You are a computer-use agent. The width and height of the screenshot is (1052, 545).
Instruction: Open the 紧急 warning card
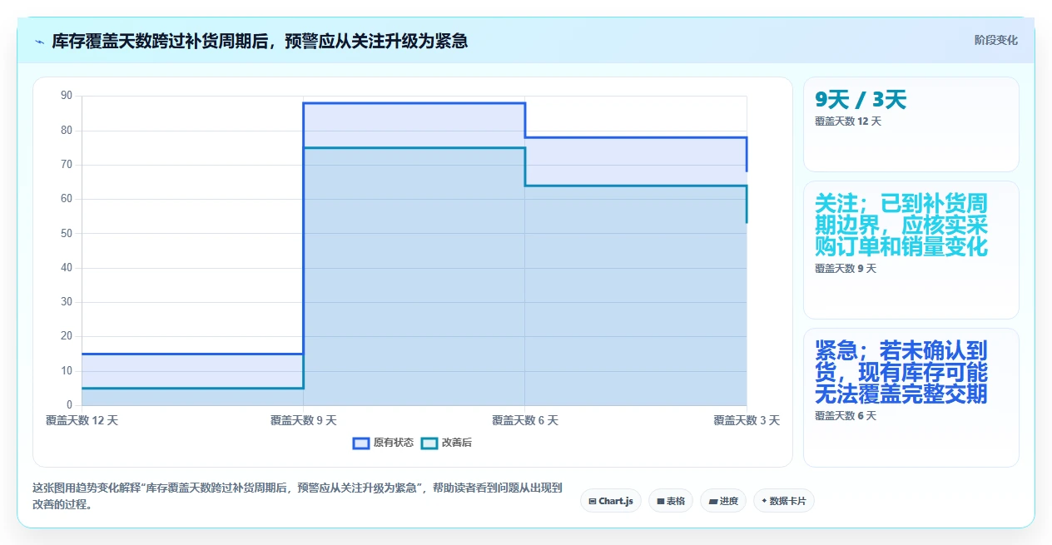tap(911, 398)
